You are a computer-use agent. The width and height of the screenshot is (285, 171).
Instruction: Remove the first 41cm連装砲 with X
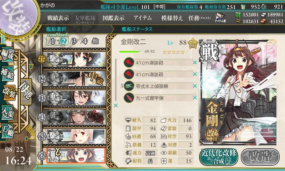tap(195, 62)
